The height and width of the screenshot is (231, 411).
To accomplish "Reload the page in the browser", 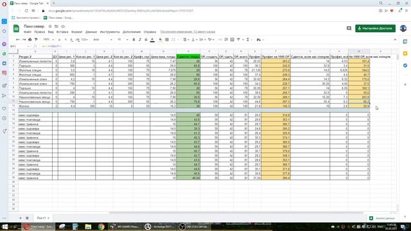I will (x=26, y=11).
